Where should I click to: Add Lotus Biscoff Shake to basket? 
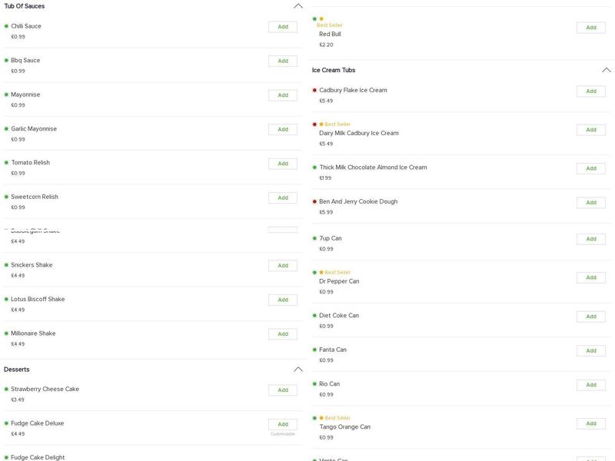[x=282, y=300]
